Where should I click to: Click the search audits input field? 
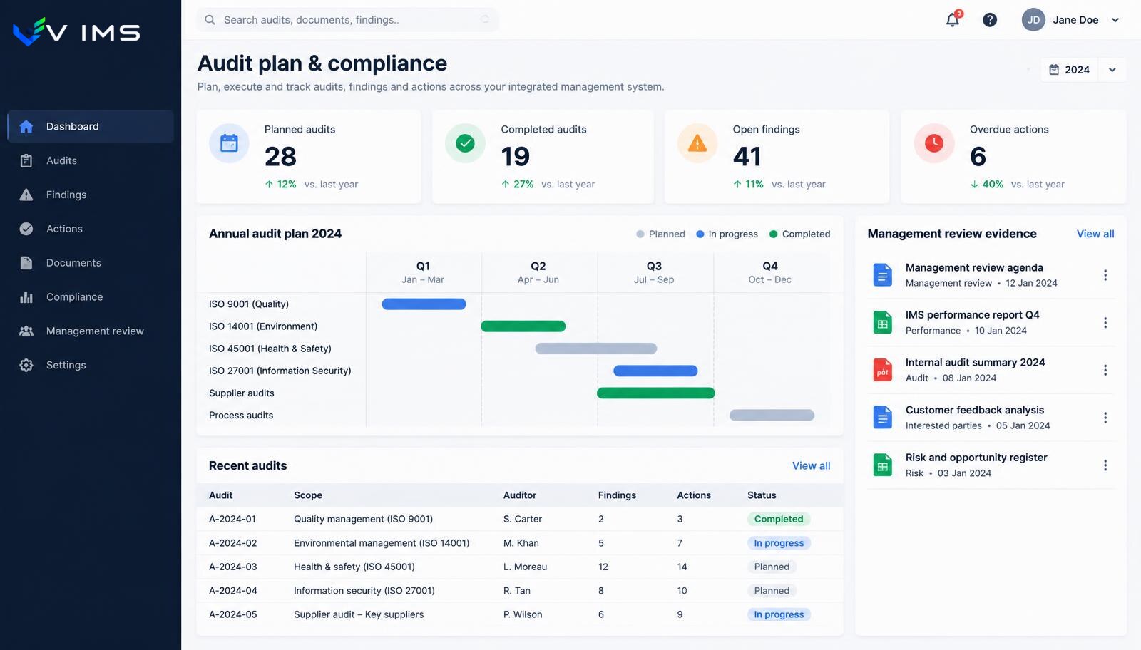click(347, 20)
